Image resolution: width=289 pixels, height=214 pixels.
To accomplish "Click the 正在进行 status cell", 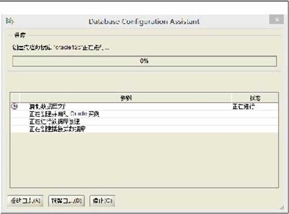I will [x=243, y=106].
